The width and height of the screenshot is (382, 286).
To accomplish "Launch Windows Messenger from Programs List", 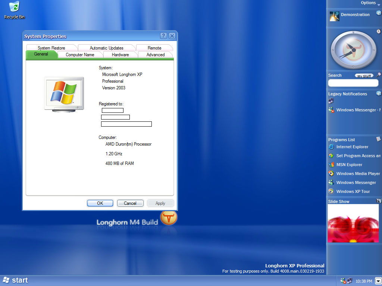I will (x=356, y=182).
